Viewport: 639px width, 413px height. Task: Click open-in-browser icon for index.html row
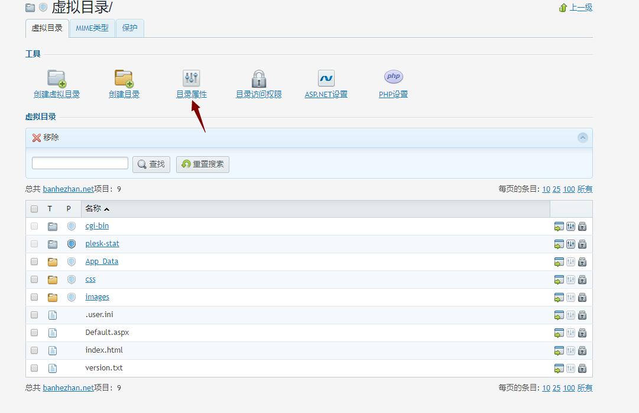(559, 350)
